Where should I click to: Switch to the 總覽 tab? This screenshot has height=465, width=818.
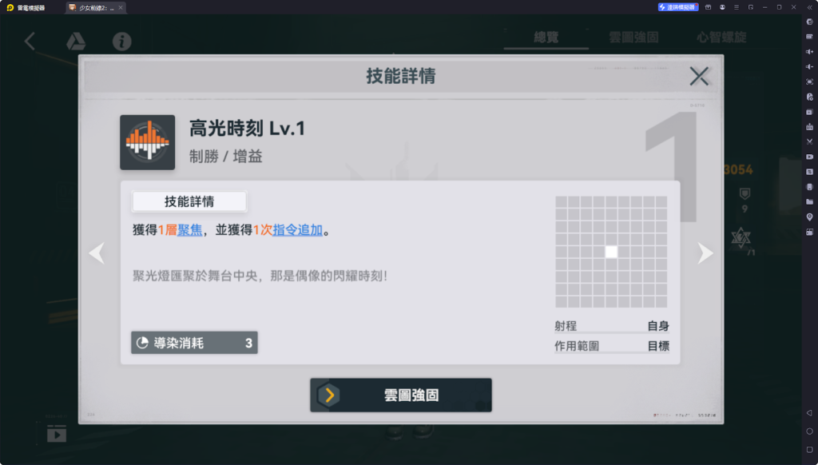click(x=546, y=38)
